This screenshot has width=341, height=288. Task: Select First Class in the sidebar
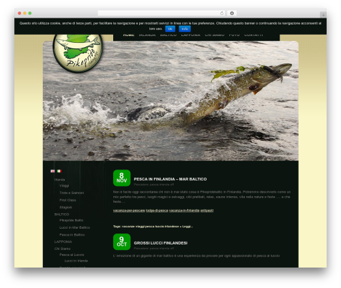tap(68, 200)
